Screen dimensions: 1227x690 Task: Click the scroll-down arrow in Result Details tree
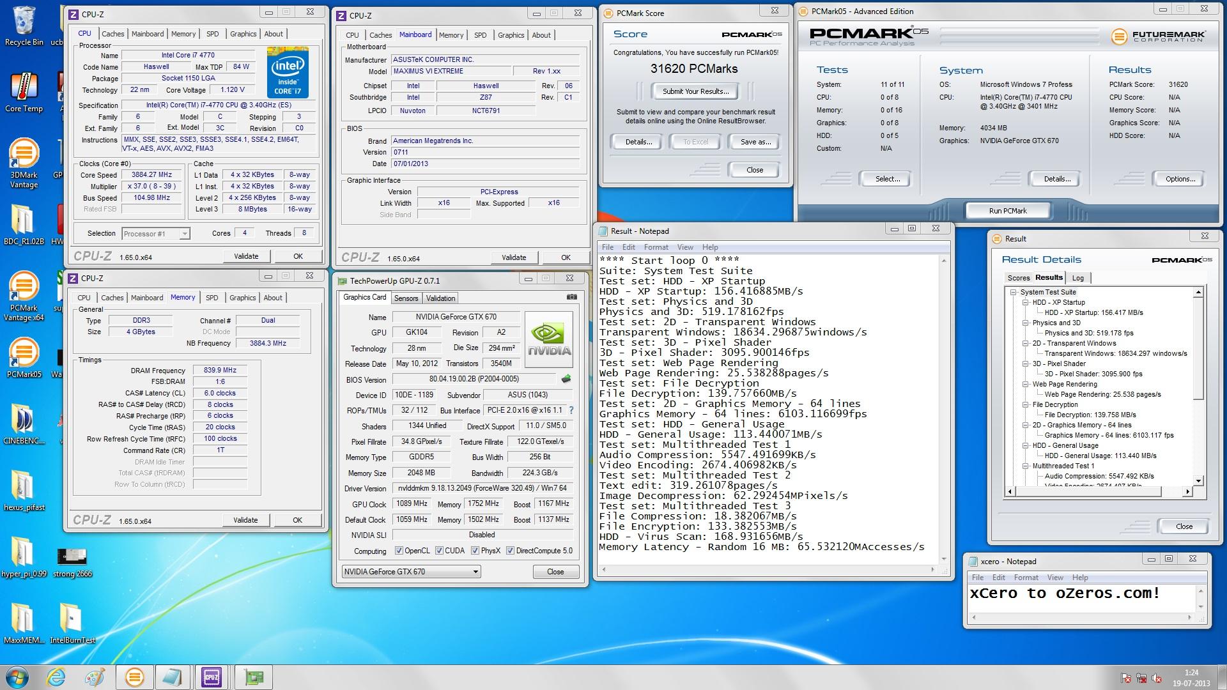(x=1198, y=481)
